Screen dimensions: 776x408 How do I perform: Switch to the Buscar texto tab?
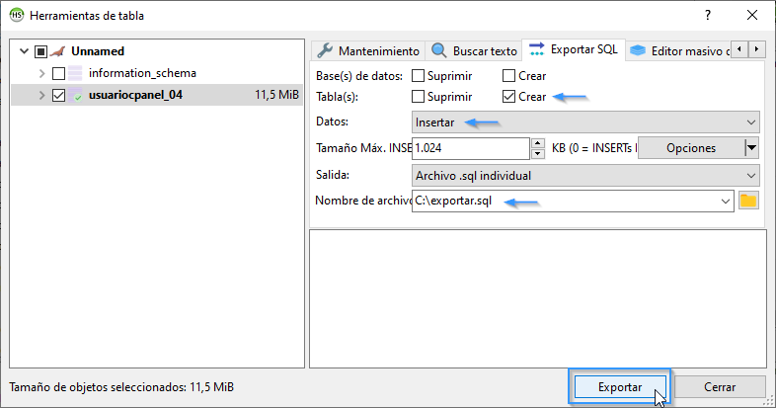click(x=475, y=51)
